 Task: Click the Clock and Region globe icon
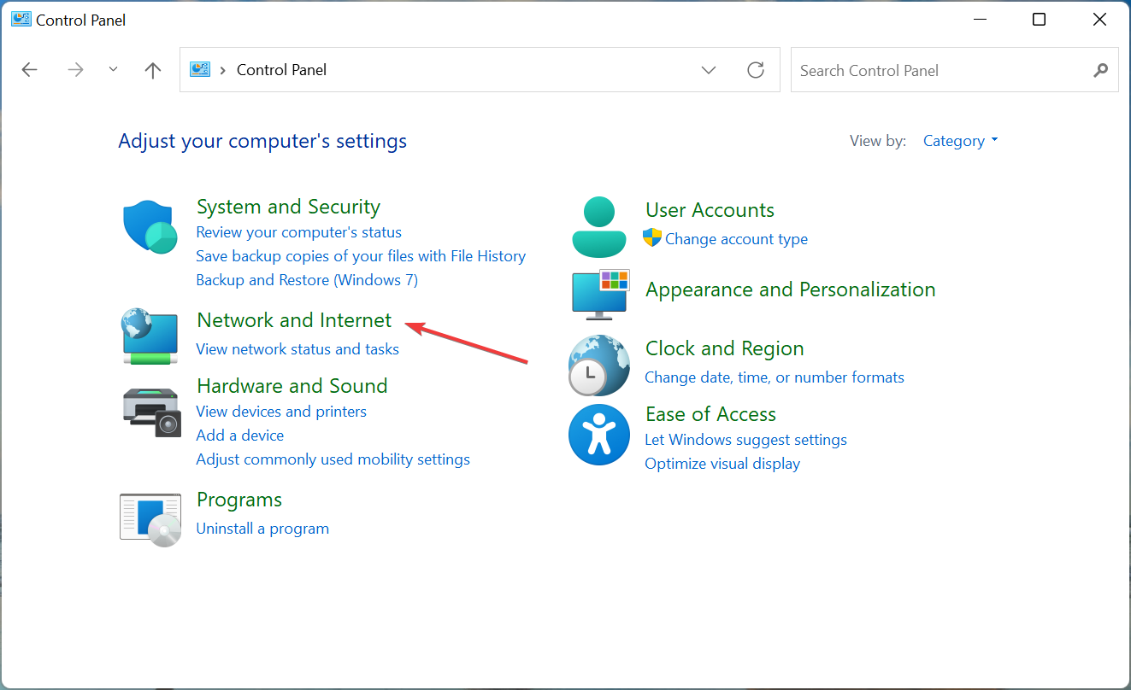pyautogui.click(x=598, y=365)
